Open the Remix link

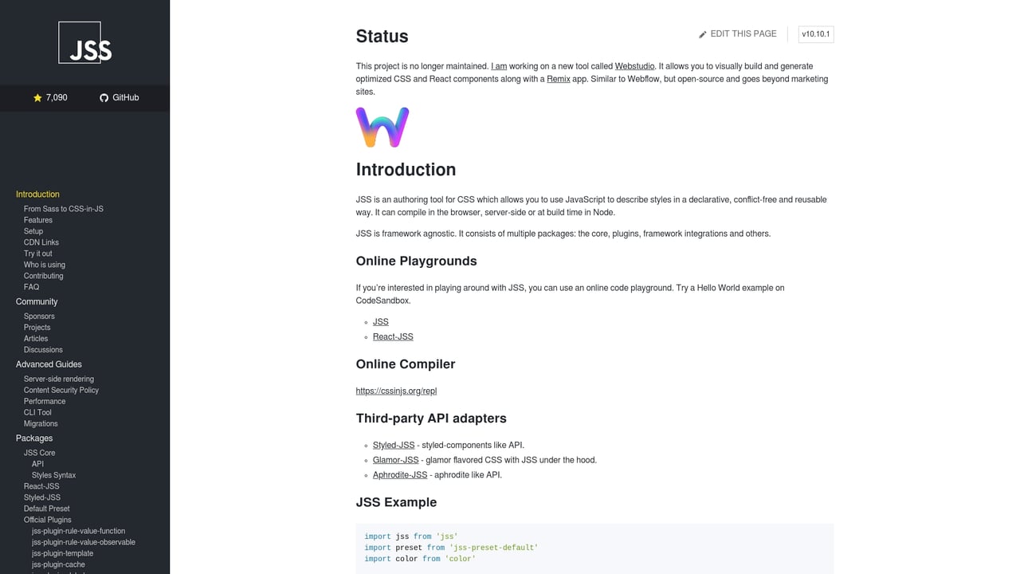(559, 78)
